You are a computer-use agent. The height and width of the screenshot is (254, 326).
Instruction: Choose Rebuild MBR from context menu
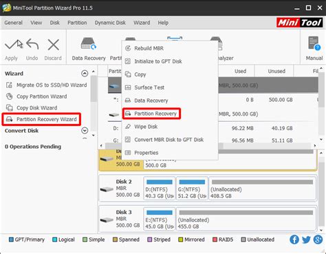click(x=170, y=48)
